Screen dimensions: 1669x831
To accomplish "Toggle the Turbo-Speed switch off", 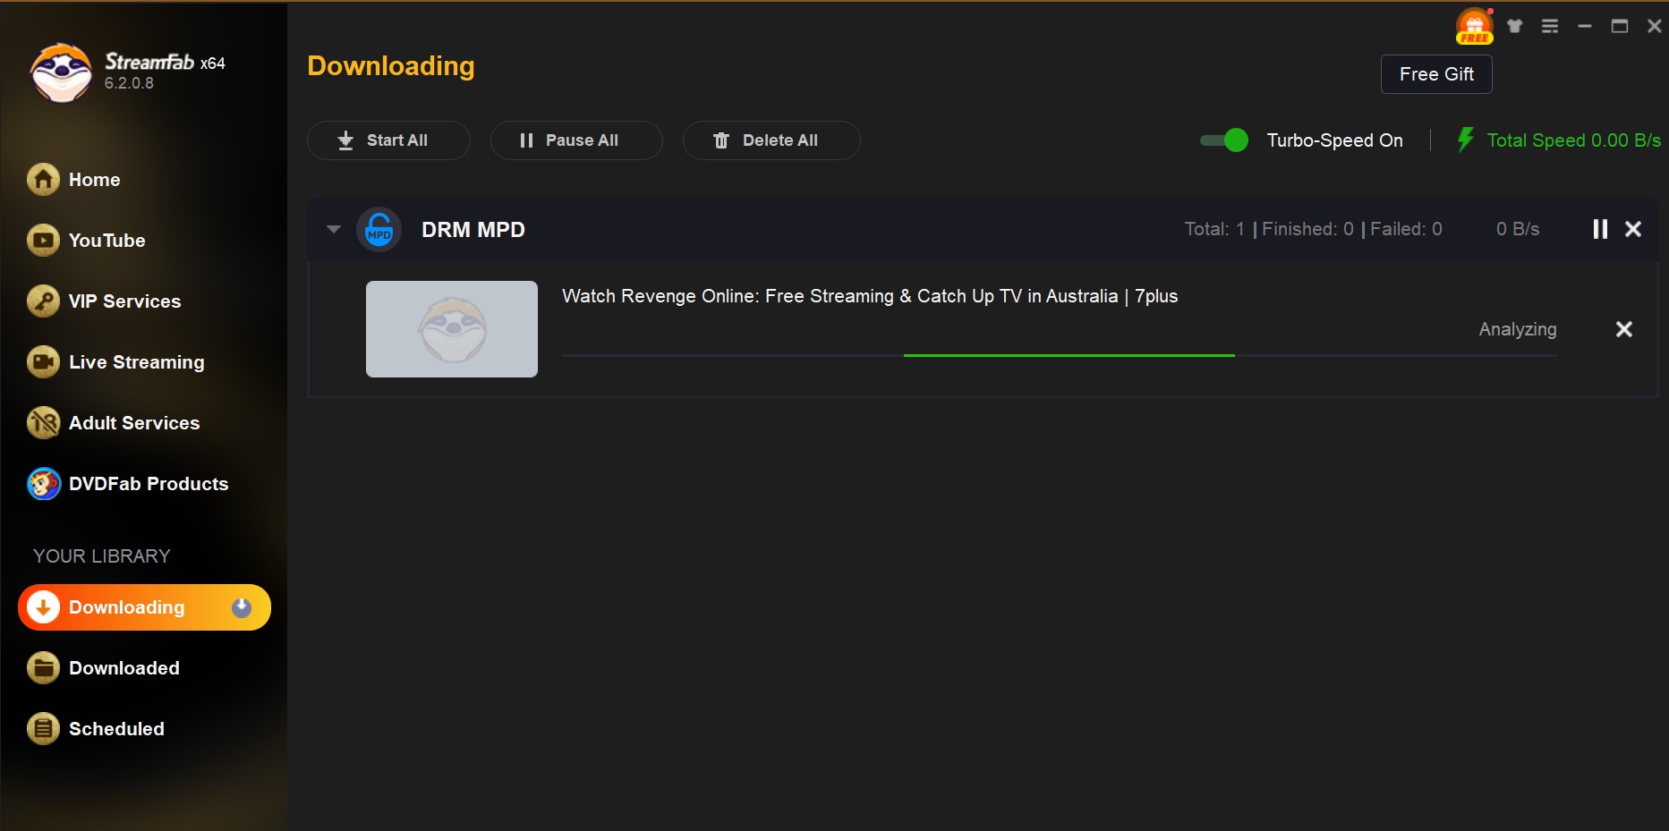I will pyautogui.click(x=1224, y=140).
